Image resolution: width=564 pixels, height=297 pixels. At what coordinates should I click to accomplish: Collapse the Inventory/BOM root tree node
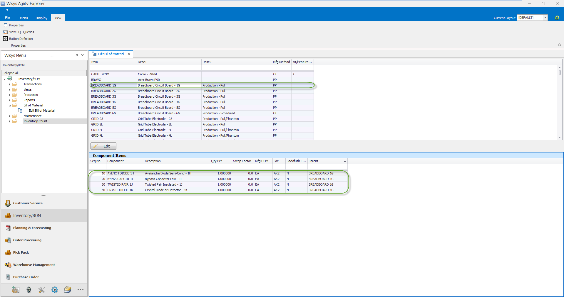point(4,79)
